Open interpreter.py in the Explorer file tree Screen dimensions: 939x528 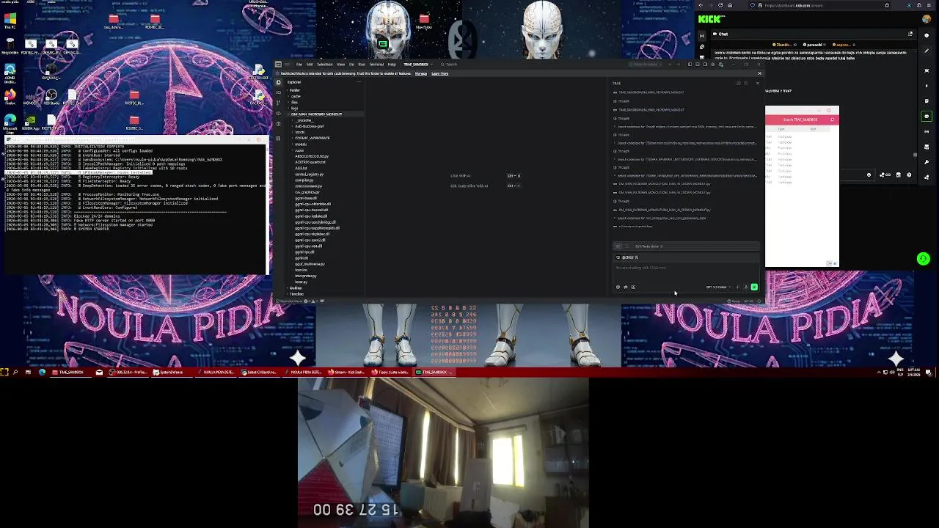tap(305, 276)
